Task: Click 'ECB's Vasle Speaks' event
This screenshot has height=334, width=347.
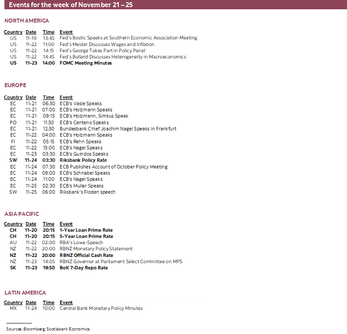Action: (x=80, y=104)
